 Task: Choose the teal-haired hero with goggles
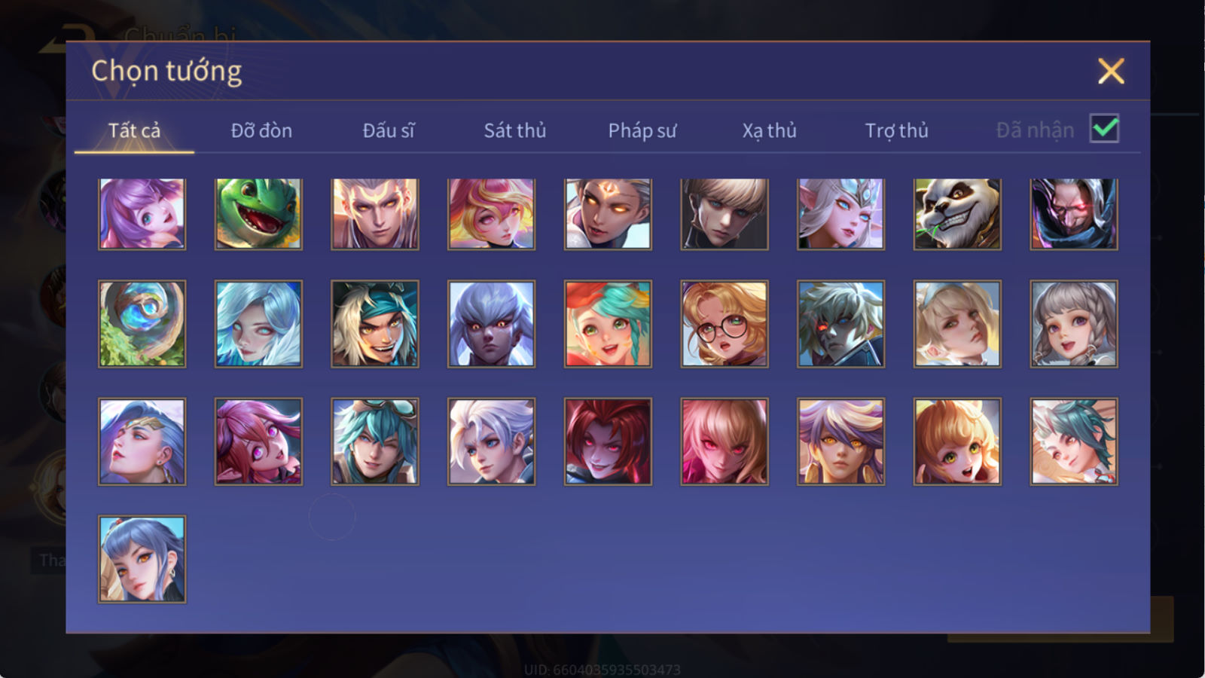coord(375,441)
